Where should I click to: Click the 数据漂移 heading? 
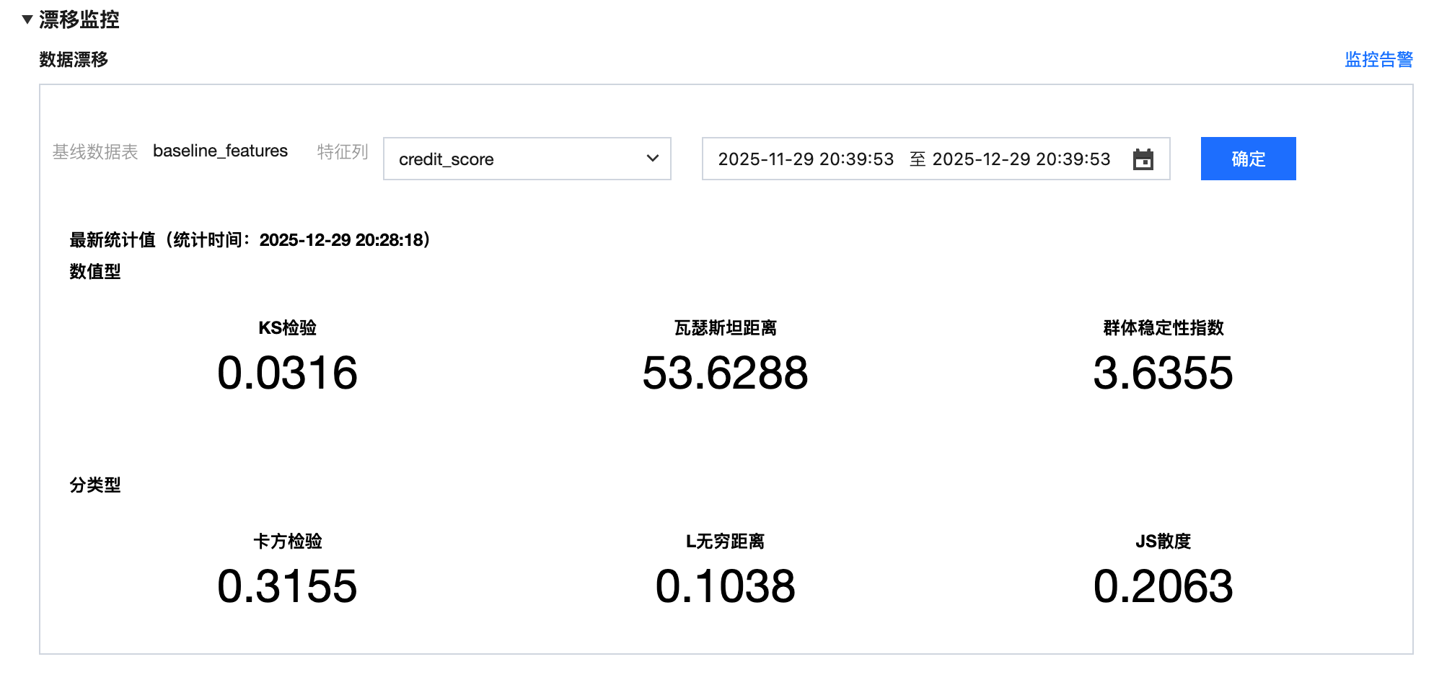point(74,60)
